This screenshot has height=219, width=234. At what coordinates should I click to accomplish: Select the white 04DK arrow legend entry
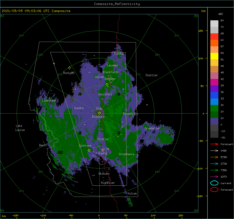click(214, 151)
